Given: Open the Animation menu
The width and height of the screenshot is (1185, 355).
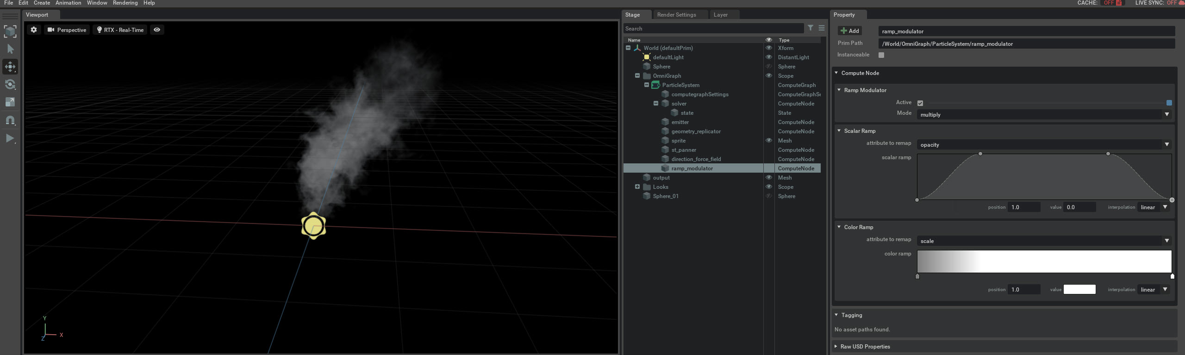Looking at the screenshot, I should [x=68, y=3].
